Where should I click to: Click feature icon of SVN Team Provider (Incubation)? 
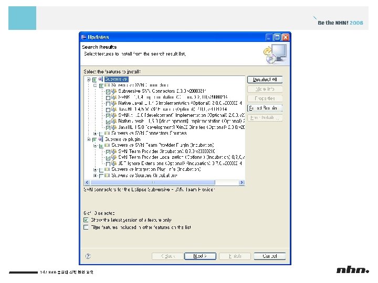[114, 151]
